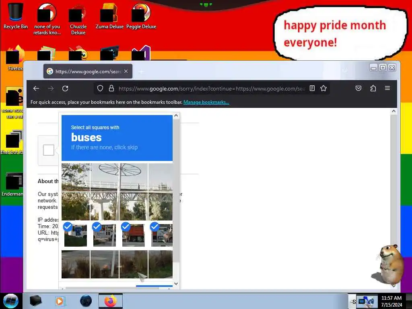Open the Recycle Bin desktop icon
The image size is (412, 309).
point(16,16)
